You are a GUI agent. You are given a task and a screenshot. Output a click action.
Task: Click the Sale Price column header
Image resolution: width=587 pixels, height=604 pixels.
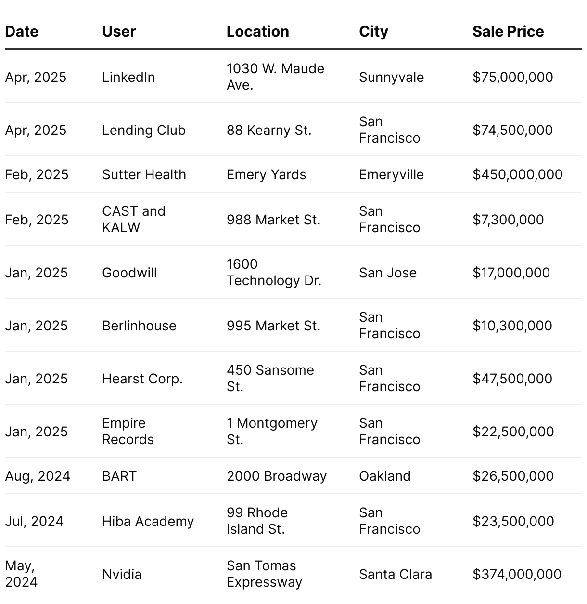(508, 32)
